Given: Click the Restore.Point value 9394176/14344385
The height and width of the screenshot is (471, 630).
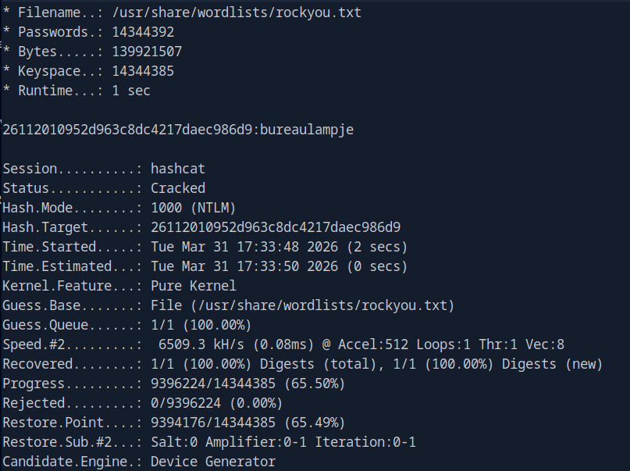Looking at the screenshot, I should tap(247, 423).
